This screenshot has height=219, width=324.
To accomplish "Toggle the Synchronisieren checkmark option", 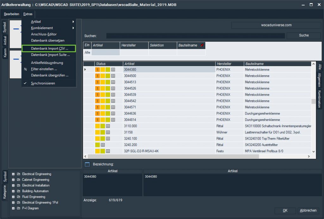I will pos(43,83).
